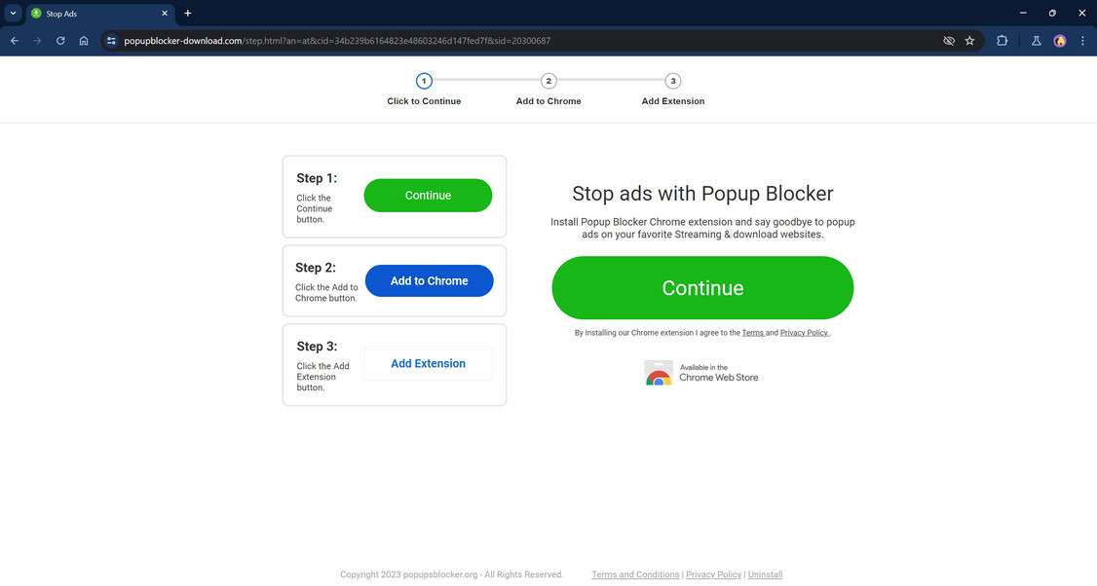
Task: Open the Extensions puzzle icon
Action: (x=1002, y=40)
